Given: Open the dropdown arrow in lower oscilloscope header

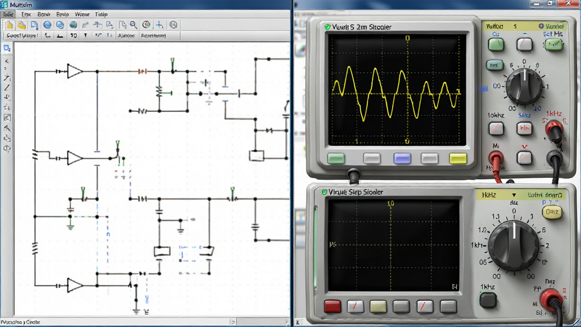Looking at the screenshot, I should pos(514,195).
